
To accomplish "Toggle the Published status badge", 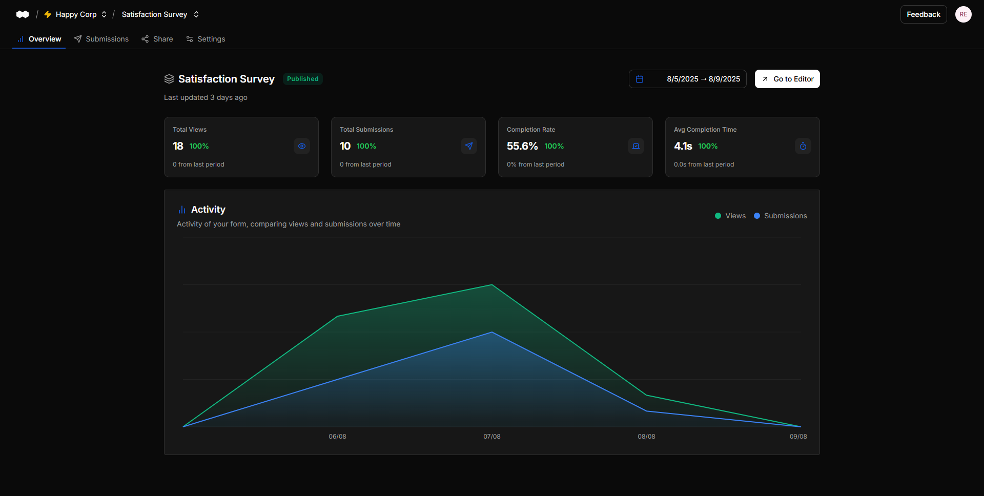I will pos(302,79).
